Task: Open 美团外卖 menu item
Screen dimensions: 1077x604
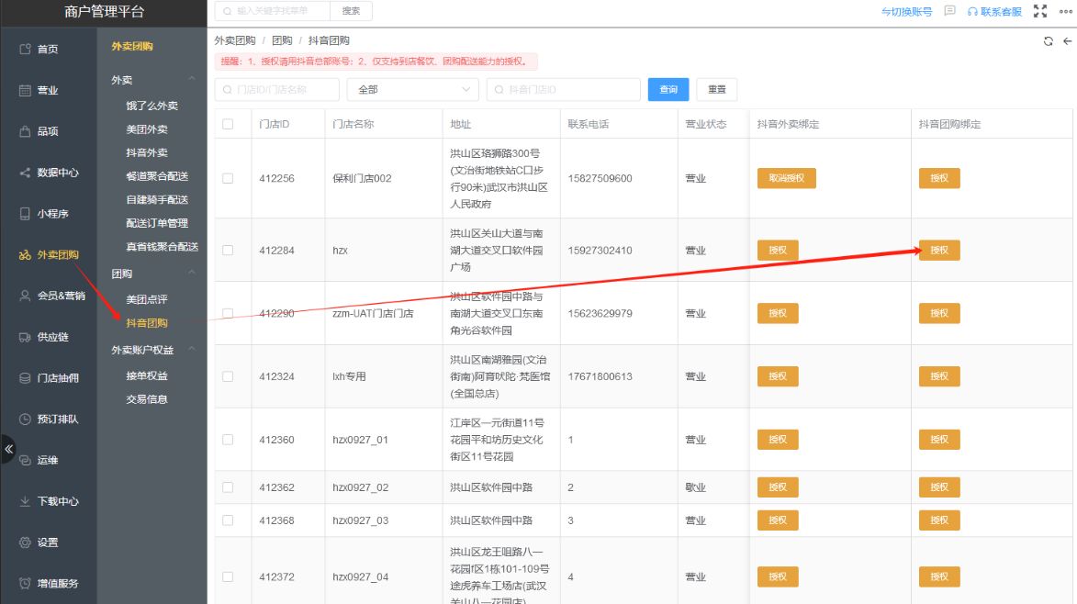Action: click(147, 129)
